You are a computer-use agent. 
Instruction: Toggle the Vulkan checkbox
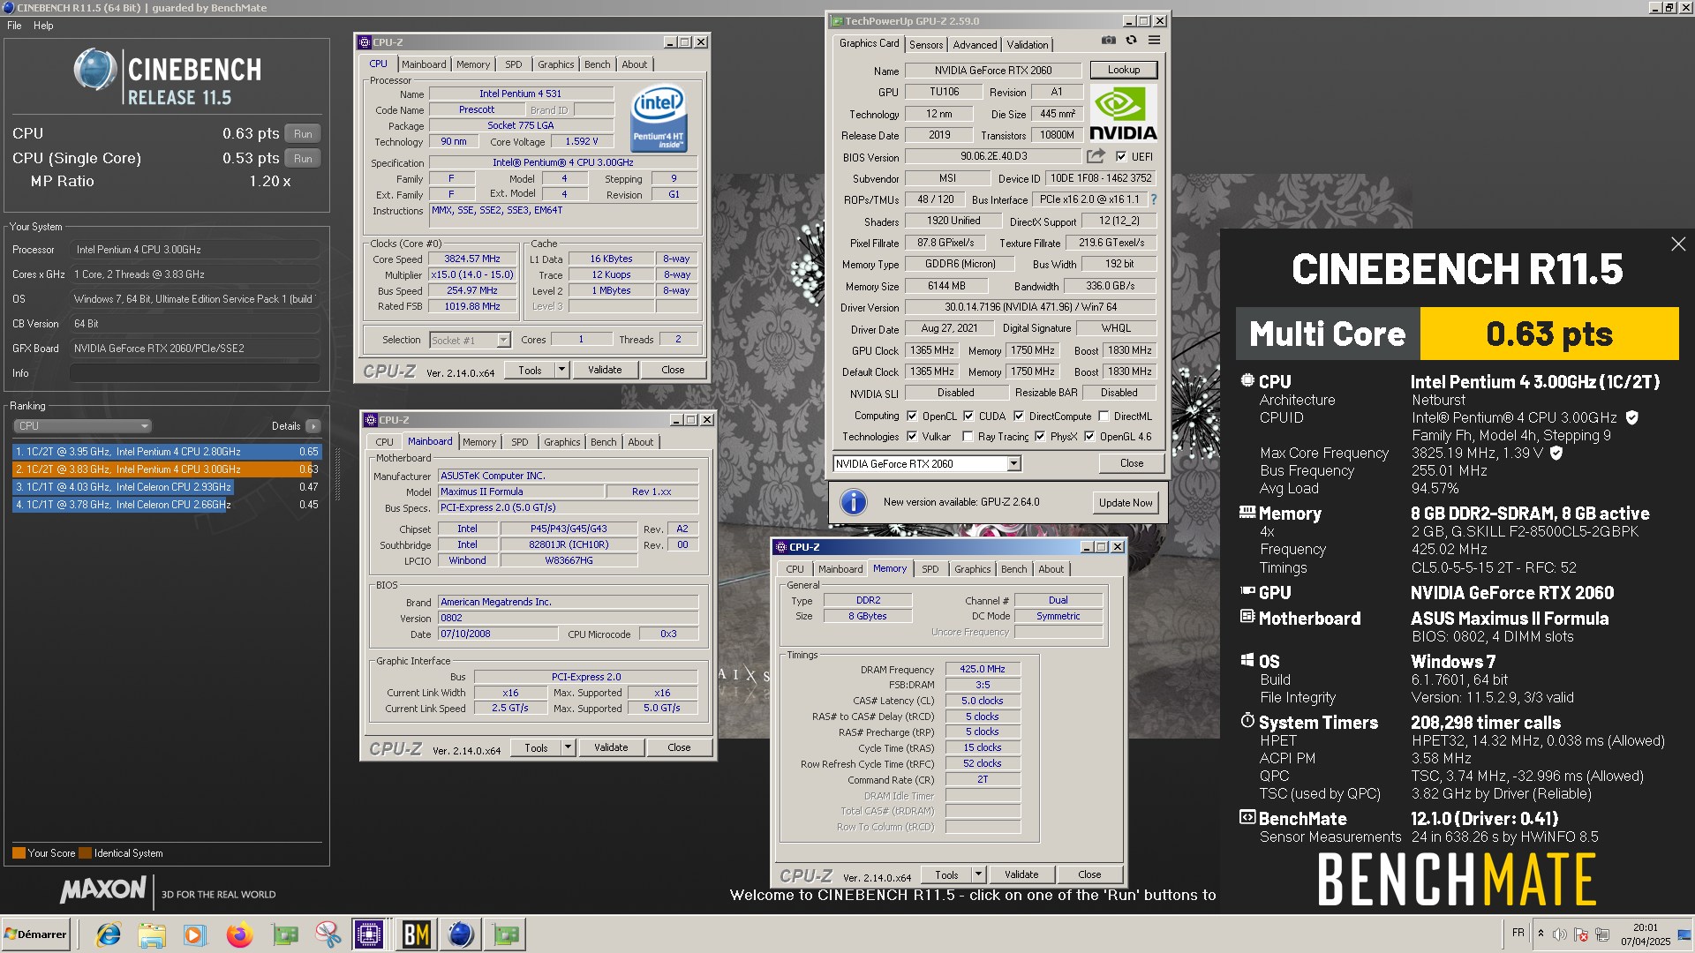[912, 437]
